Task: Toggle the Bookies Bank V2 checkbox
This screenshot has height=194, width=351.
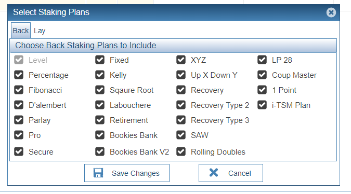Action: click(x=100, y=151)
